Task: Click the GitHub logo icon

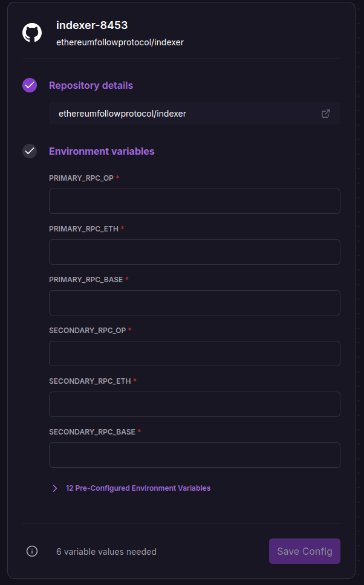Action: (32, 33)
